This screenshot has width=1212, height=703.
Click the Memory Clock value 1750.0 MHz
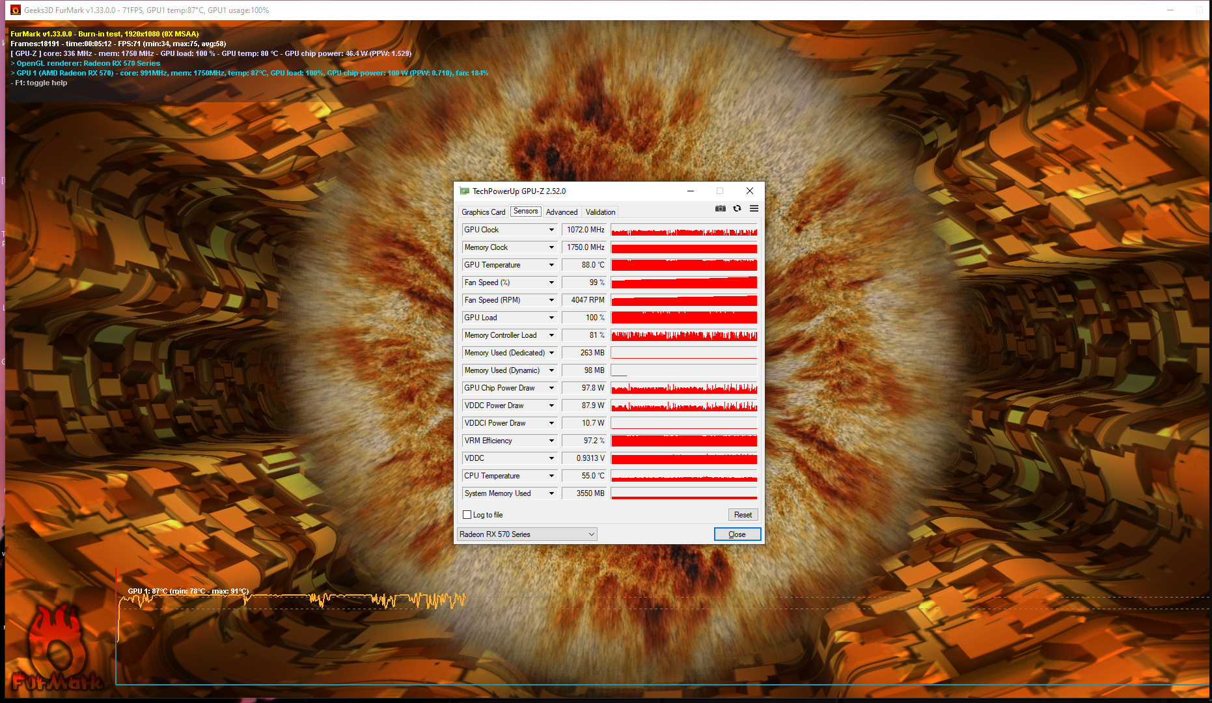[x=585, y=247]
